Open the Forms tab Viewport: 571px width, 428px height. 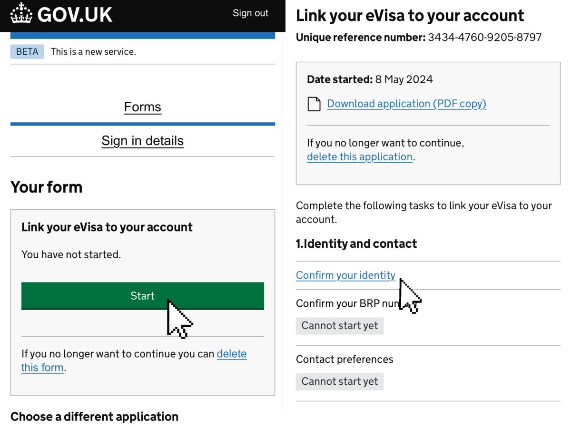[x=143, y=107]
